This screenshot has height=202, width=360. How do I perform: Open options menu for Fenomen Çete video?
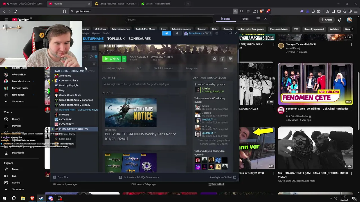(351, 109)
